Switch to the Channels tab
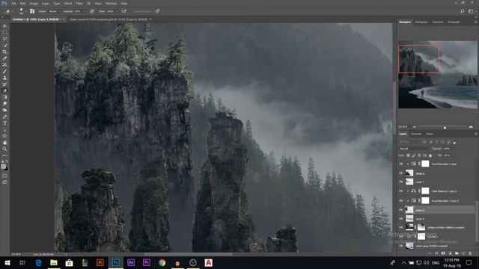This screenshot has height=269, width=479. pyautogui.click(x=416, y=134)
